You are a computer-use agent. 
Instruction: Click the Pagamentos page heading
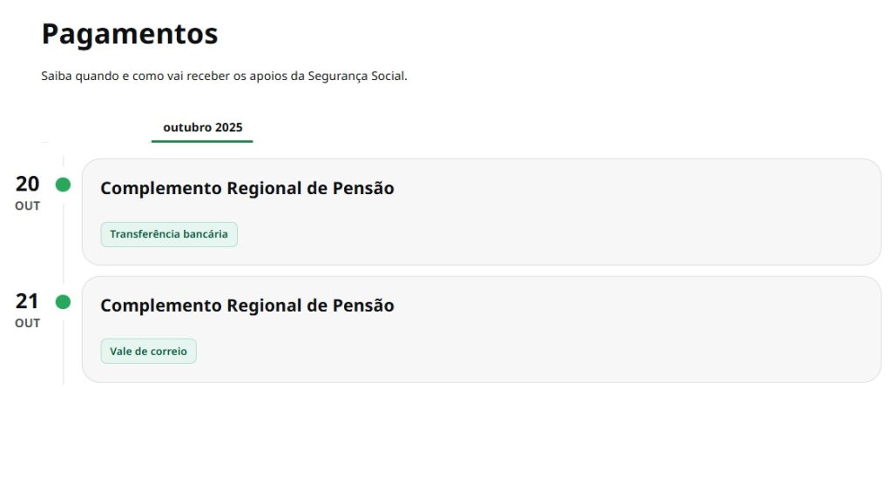[x=130, y=34]
